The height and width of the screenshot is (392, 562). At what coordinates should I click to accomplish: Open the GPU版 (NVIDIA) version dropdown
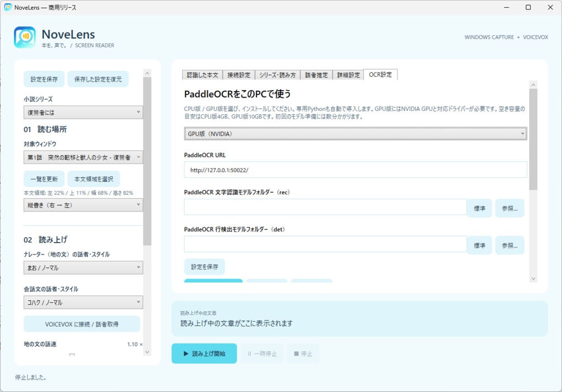tap(356, 133)
